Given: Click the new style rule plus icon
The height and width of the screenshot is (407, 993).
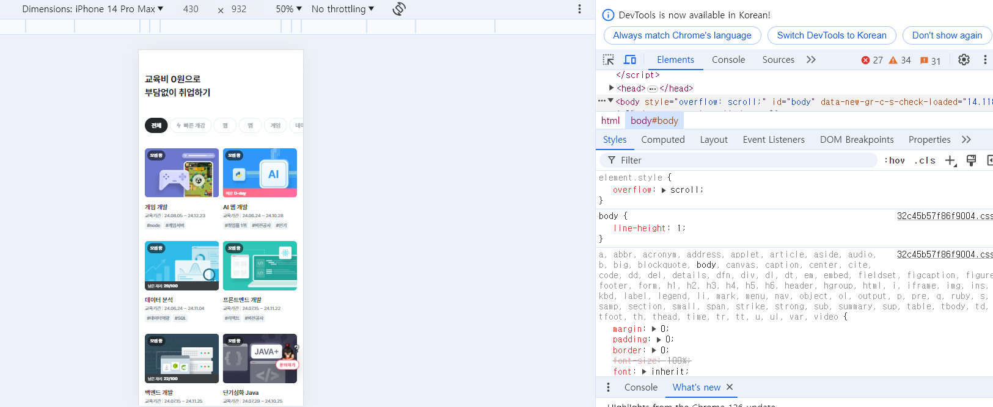Looking at the screenshot, I should click(950, 160).
